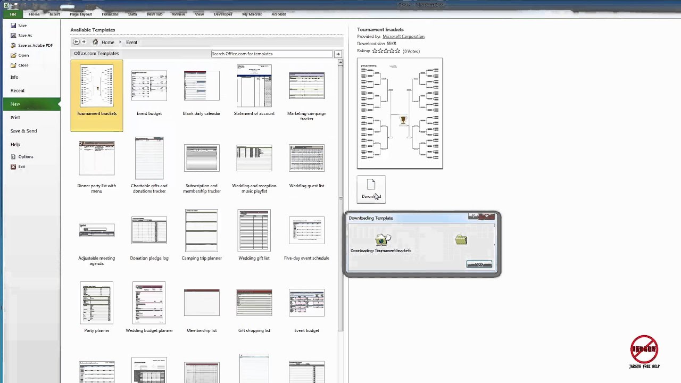Click the Save As icon
This screenshot has width=681, height=383.
[x=13, y=36]
